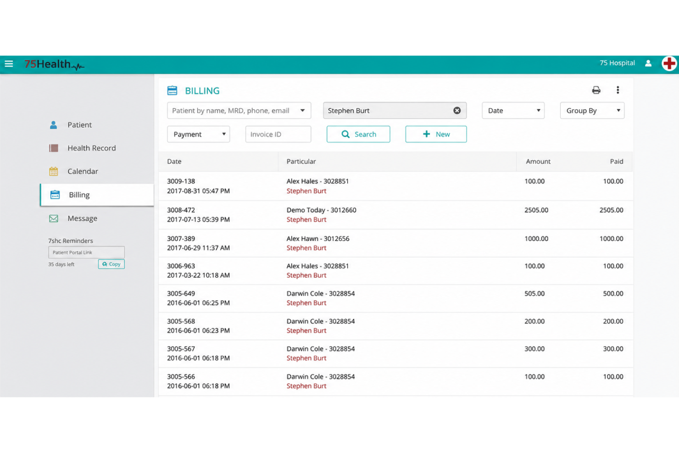Click the Particular column header
Viewport: 679px width, 453px height.
pos(301,162)
